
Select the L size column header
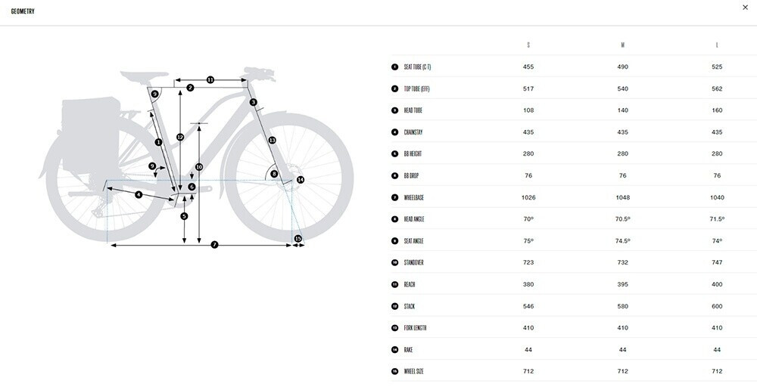click(717, 45)
